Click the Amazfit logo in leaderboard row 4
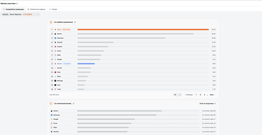 (55, 43)
